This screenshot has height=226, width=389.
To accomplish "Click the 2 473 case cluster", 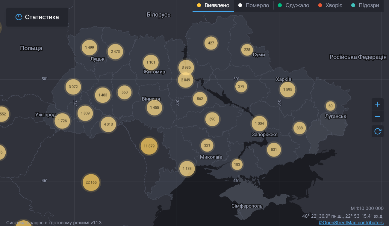I will coord(115,51).
